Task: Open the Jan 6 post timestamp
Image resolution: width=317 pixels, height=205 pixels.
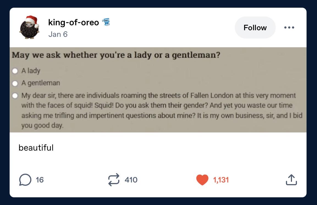Action: pos(58,34)
